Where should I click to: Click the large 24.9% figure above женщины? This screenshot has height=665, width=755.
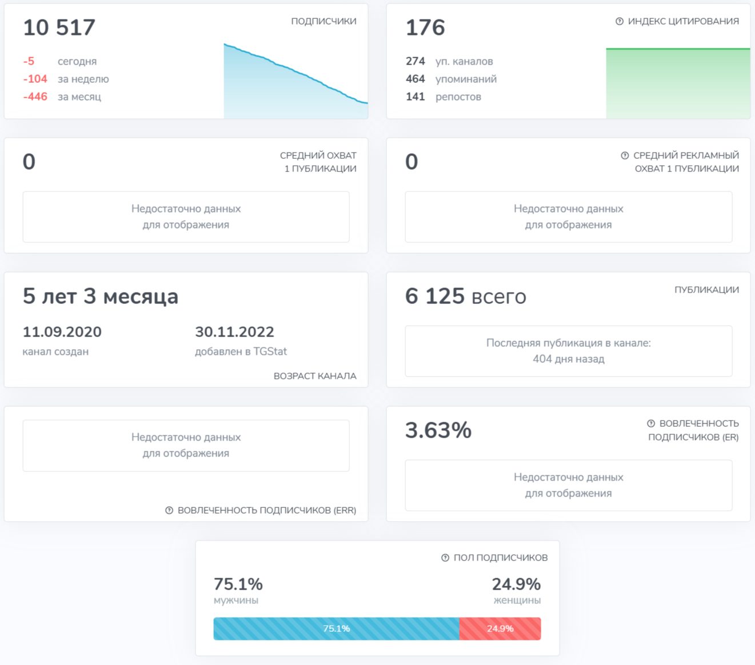516,584
